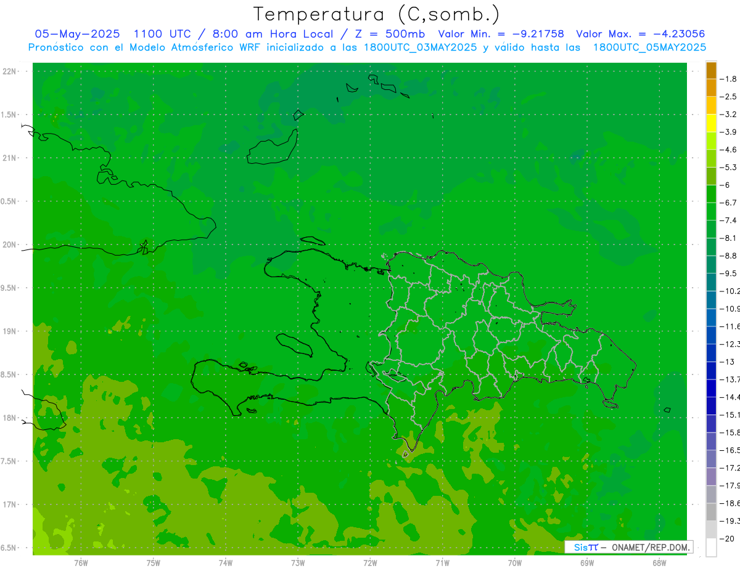Click the '-8.1' legend value

click(x=728, y=238)
